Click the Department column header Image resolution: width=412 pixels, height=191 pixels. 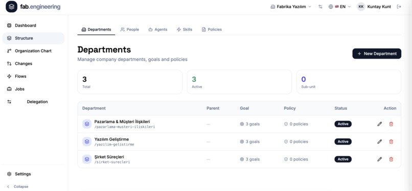[x=94, y=108]
